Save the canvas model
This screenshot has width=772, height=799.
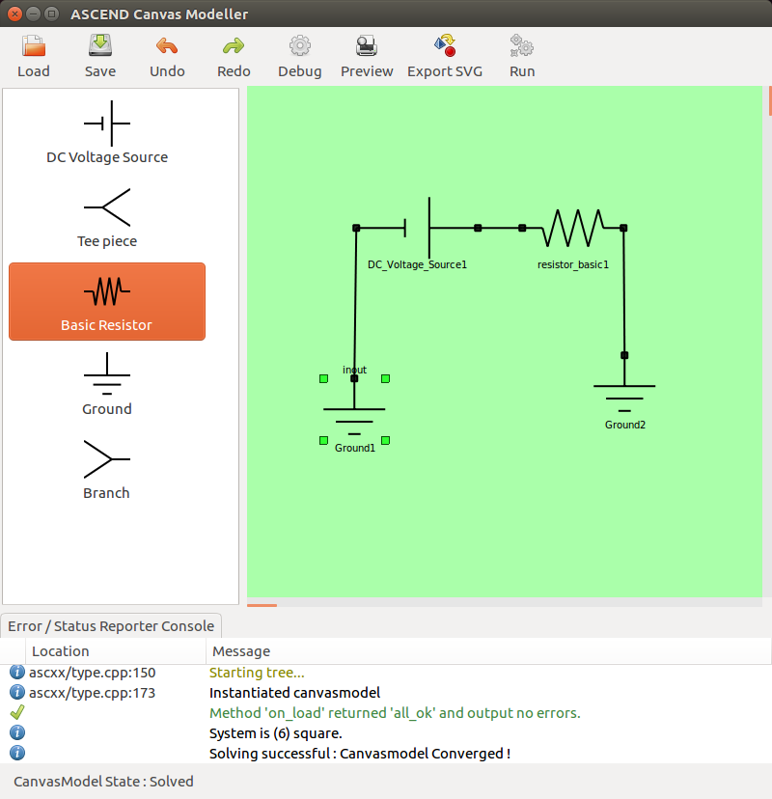[x=100, y=56]
